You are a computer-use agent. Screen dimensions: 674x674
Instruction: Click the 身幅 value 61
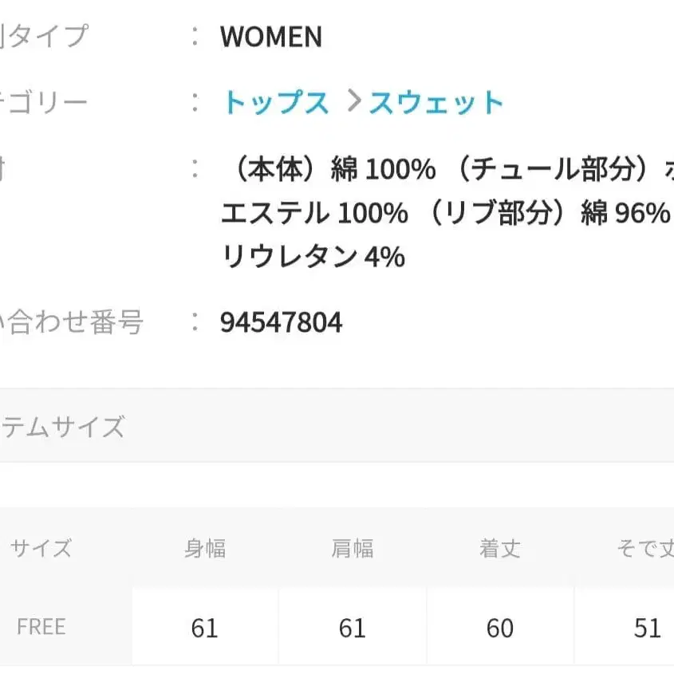(204, 628)
